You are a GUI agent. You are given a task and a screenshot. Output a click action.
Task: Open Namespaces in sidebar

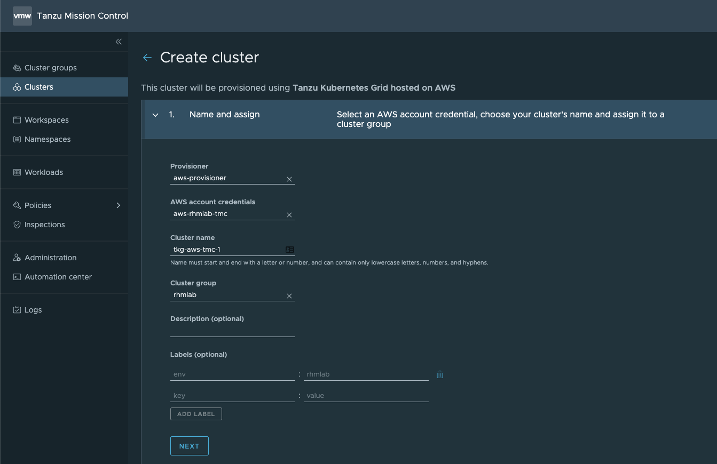click(64, 139)
